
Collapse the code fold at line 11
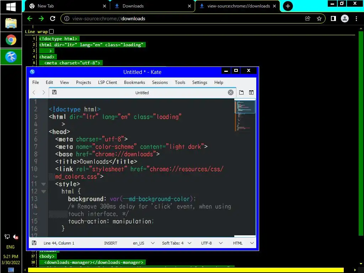43,184
